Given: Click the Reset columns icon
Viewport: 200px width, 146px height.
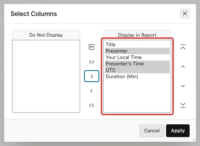Looking at the screenshot, I should 92,47.
